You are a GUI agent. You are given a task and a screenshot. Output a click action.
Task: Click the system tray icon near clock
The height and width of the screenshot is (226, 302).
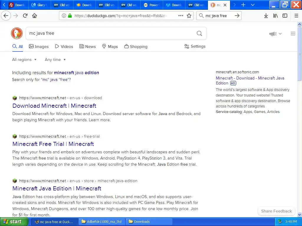point(280,222)
